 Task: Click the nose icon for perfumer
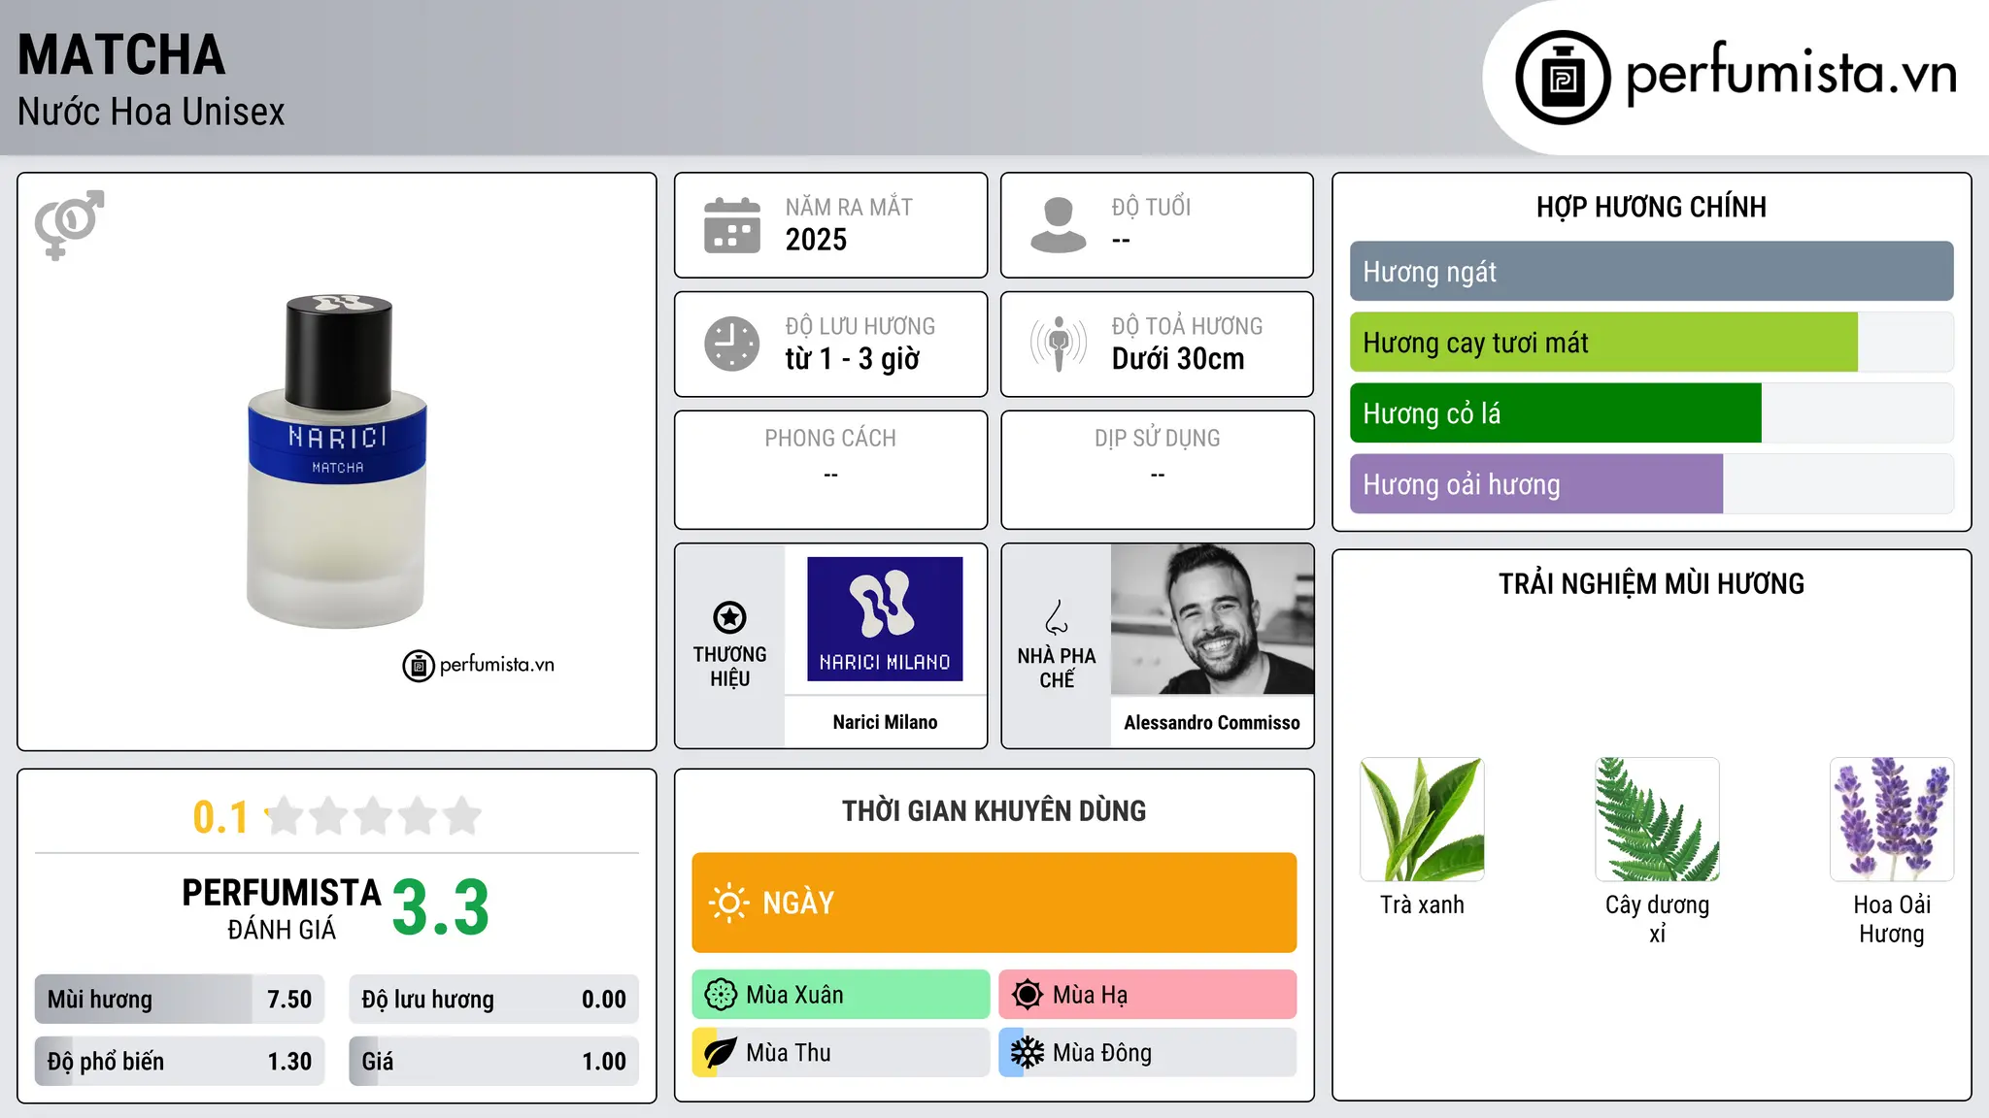tap(1057, 616)
